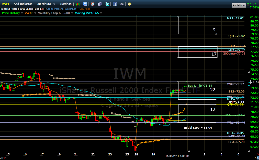259x160 pixels.
Task: Click the WPP=68.03 level label
Action: (x=237, y=136)
